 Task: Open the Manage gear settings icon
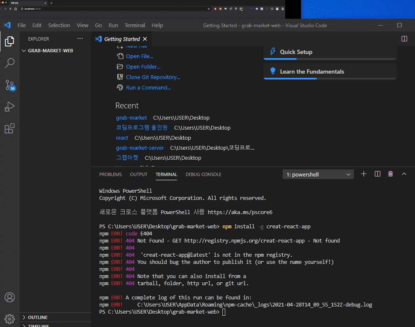click(10, 319)
